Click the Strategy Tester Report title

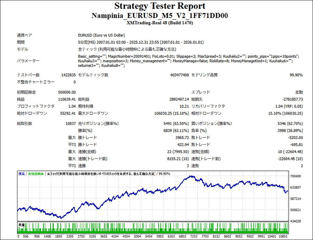(160, 6)
